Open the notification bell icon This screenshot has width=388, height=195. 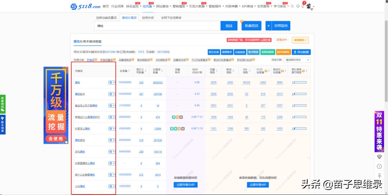click(x=302, y=6)
